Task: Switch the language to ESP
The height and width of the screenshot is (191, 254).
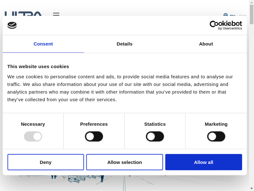Action: [x=242, y=15]
